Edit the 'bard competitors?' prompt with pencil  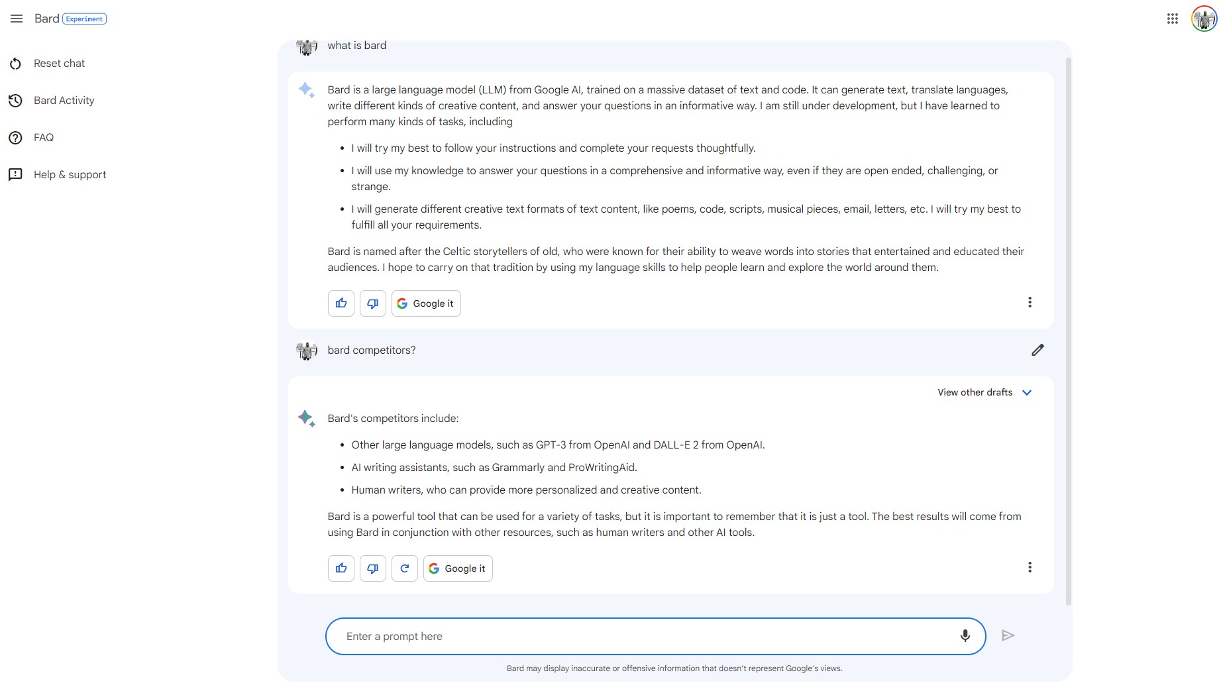click(x=1037, y=350)
